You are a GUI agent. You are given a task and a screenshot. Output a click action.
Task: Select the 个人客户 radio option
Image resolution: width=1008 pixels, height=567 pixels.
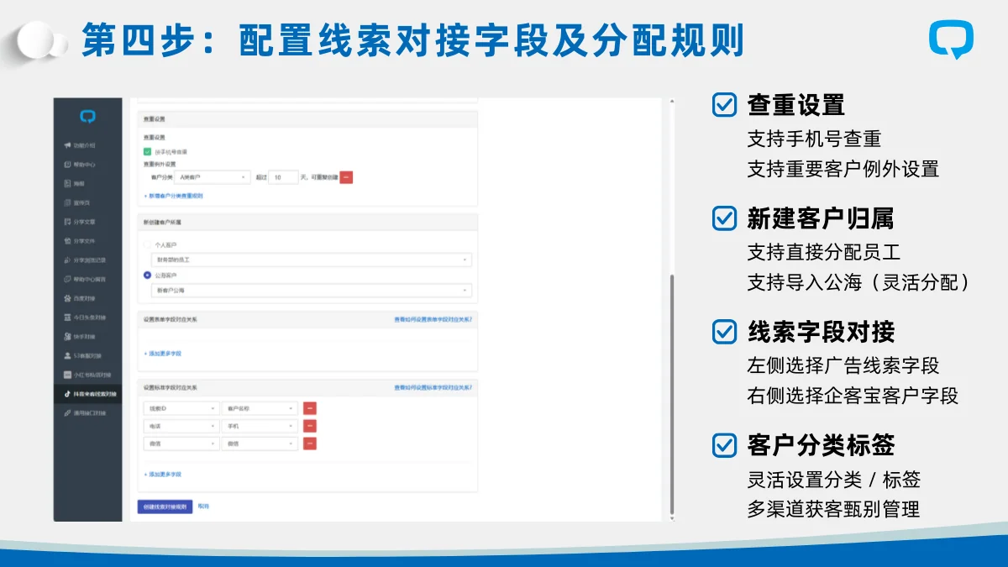pyautogui.click(x=148, y=245)
